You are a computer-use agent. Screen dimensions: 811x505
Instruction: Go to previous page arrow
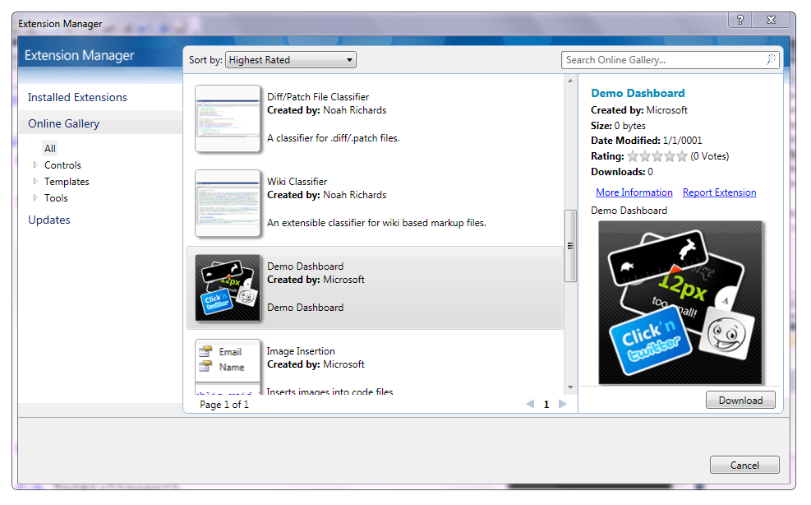(x=530, y=404)
